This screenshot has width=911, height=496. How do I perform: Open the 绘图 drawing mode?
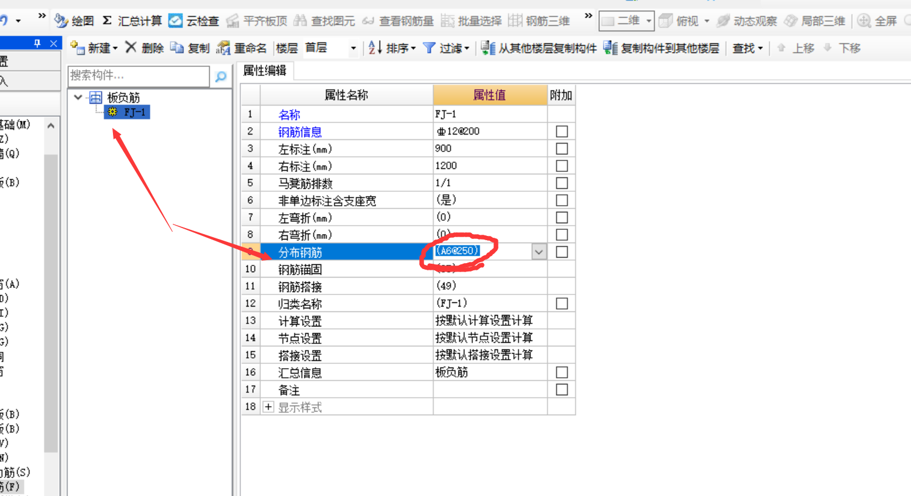[x=74, y=21]
